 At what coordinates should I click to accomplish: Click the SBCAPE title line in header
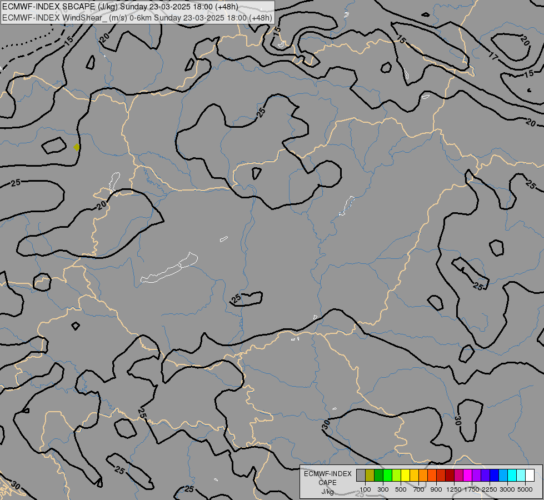[121, 7]
